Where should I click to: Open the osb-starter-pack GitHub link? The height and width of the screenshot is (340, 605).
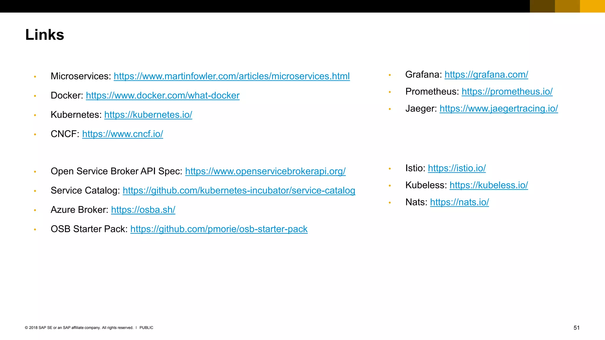point(219,229)
